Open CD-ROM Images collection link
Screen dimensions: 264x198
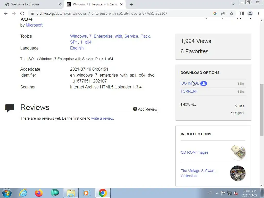(x=194, y=152)
